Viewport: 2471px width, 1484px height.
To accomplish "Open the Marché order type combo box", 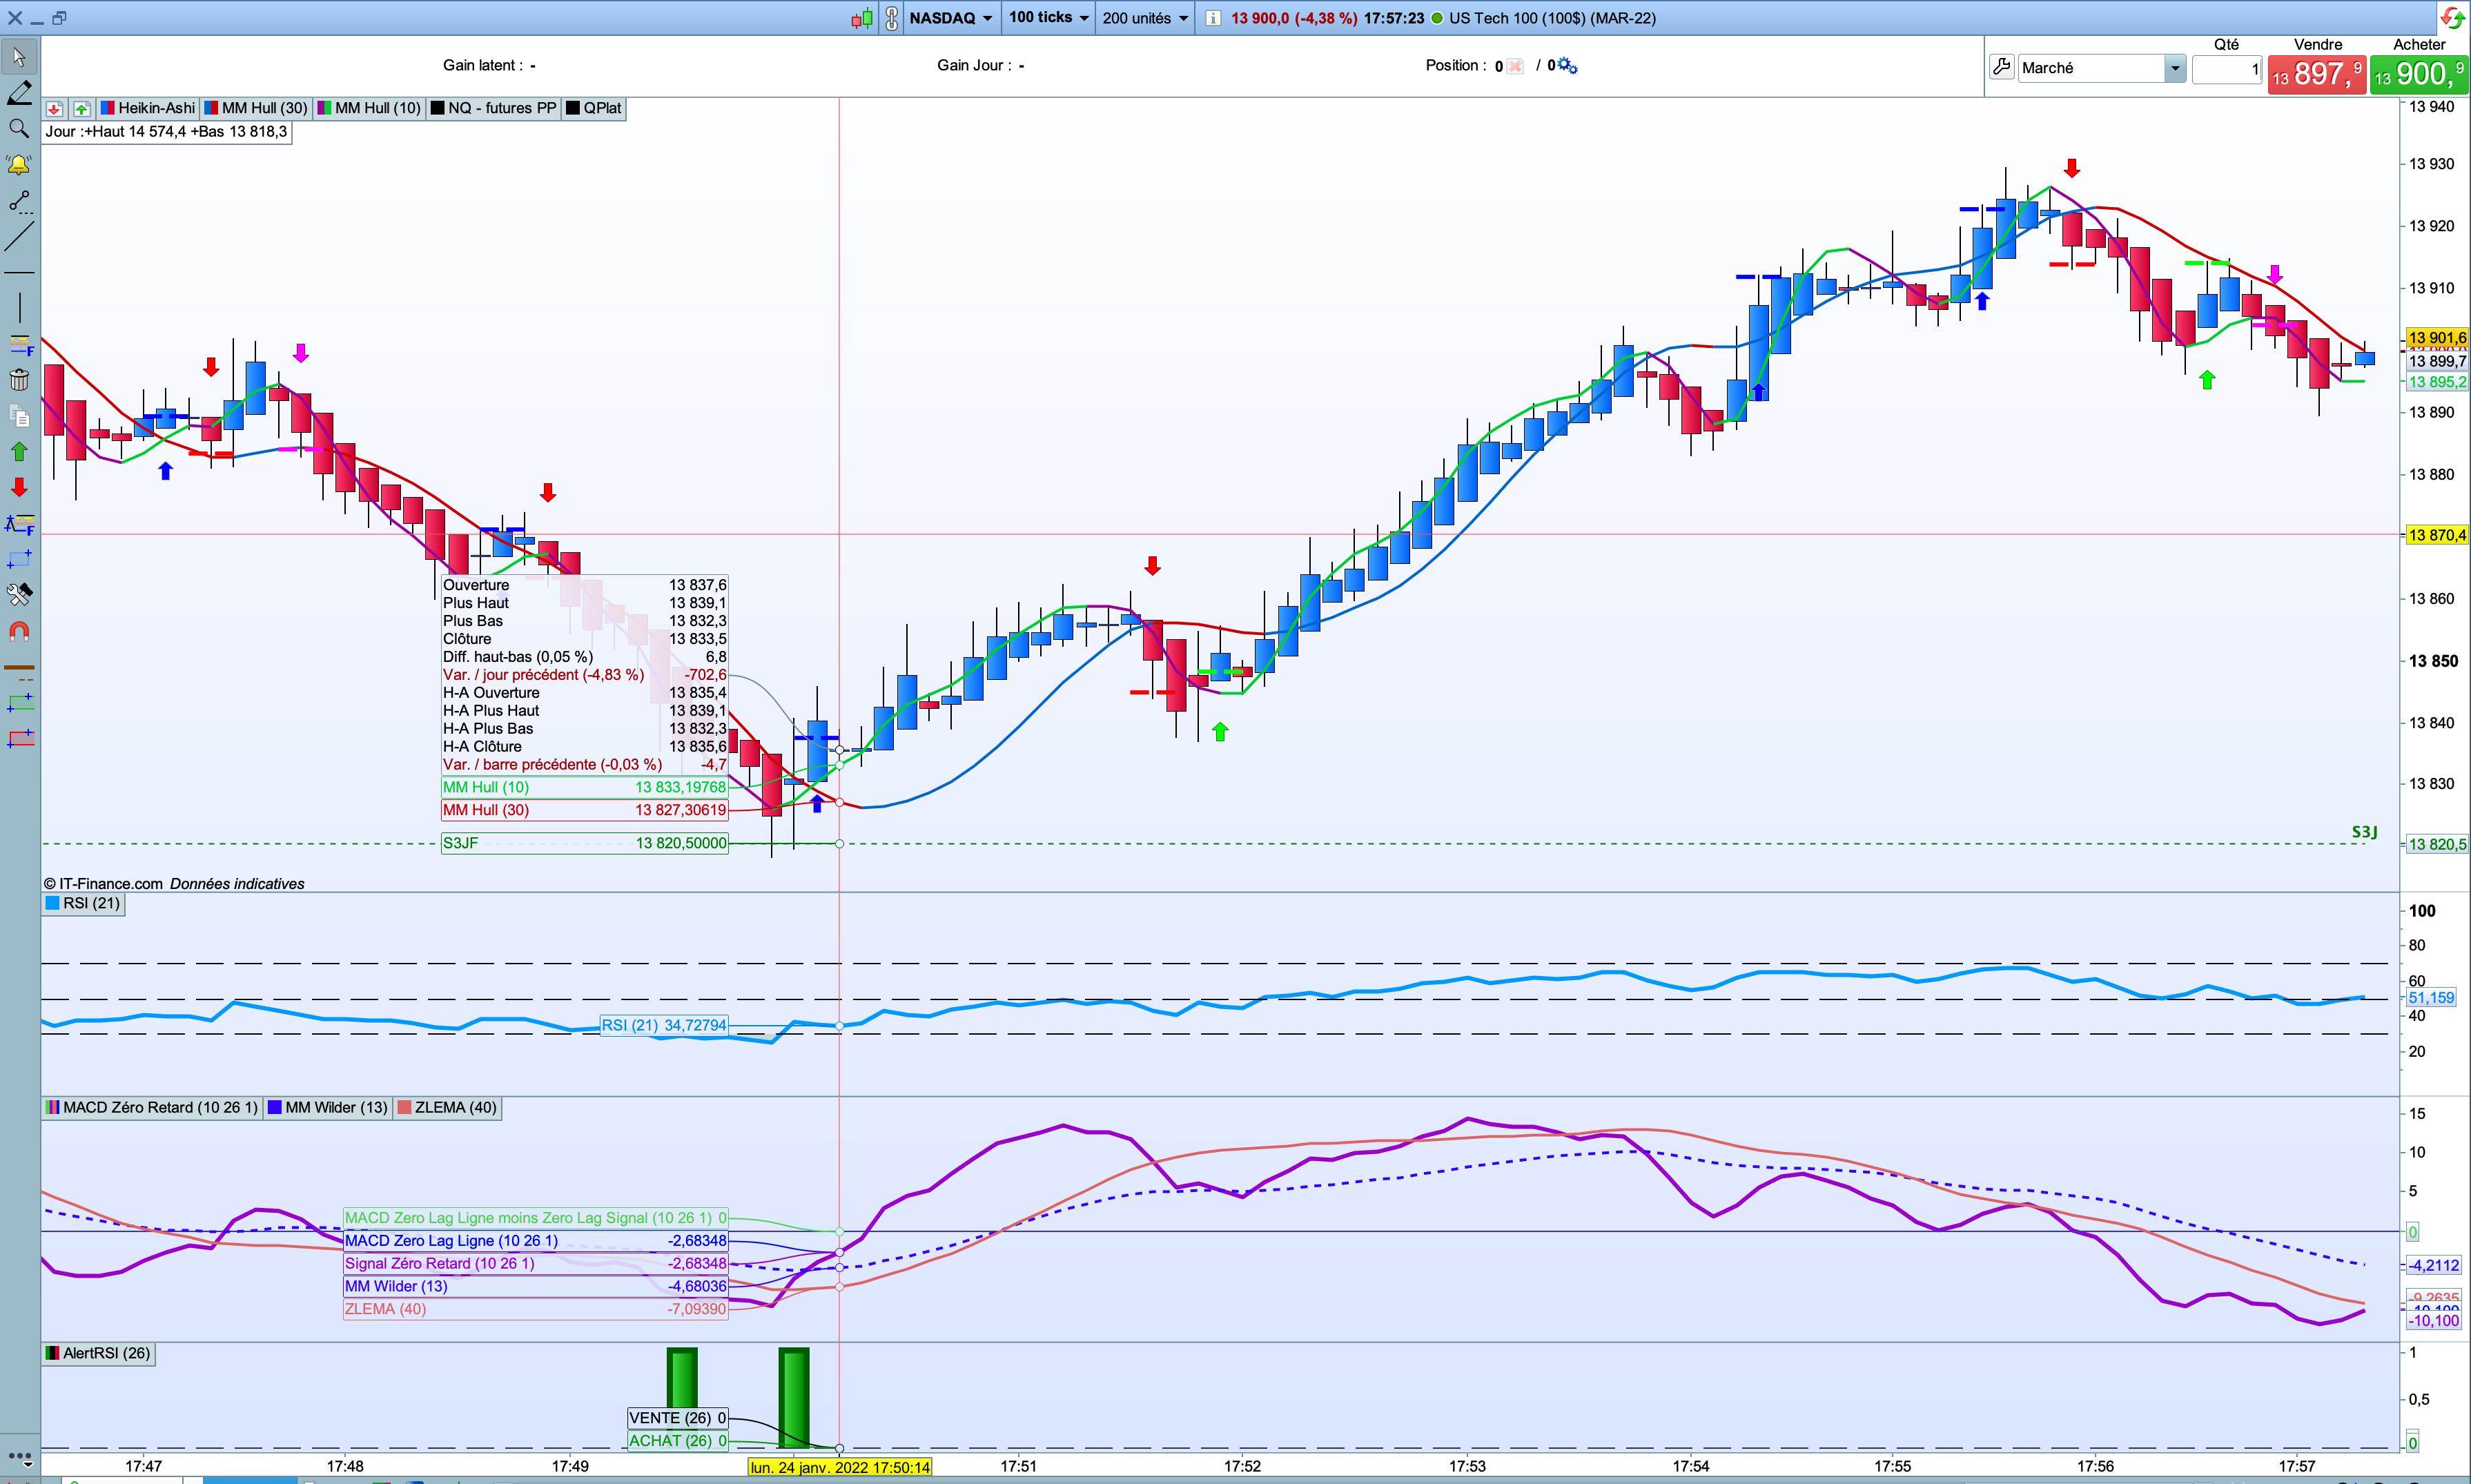I will (x=2100, y=68).
